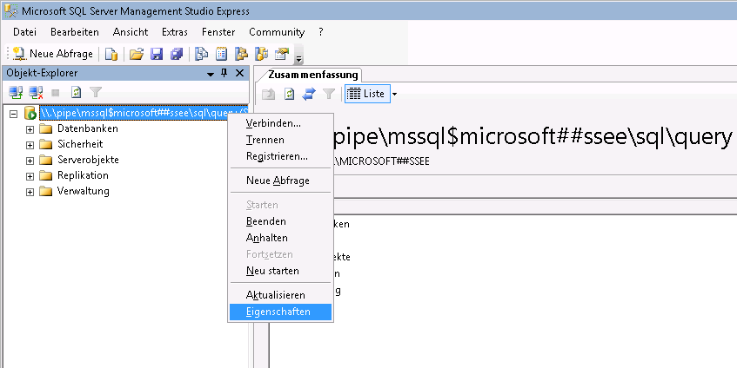This screenshot has width=737, height=368.
Task: Expand the Serverobjekte folder
Action: [x=30, y=161]
